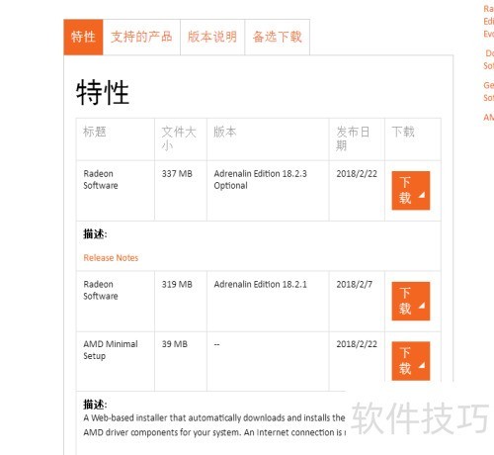Open the Release Notes link
This screenshot has height=455, width=494.
111,258
